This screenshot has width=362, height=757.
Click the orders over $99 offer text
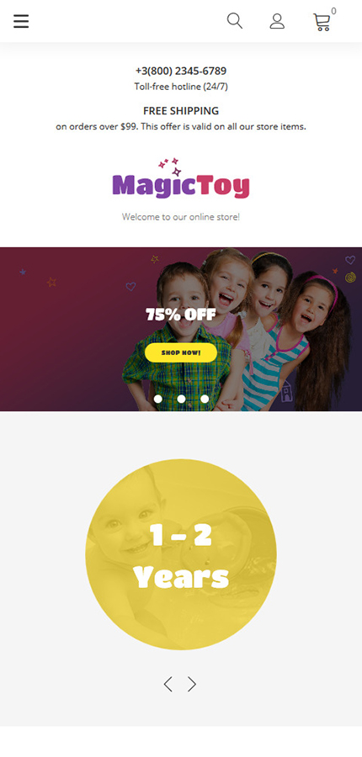tap(181, 127)
